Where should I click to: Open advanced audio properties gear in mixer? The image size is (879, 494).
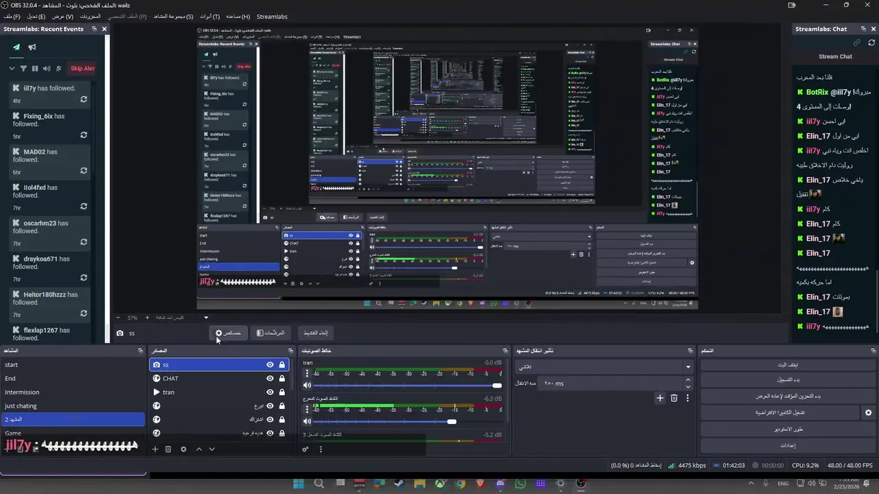coord(306,449)
